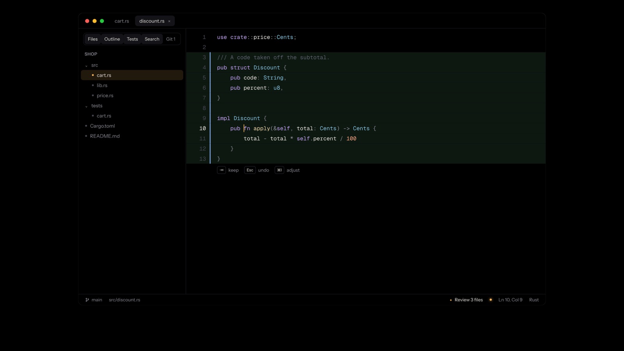
Task: Click the apply function name
Action: 262,128
